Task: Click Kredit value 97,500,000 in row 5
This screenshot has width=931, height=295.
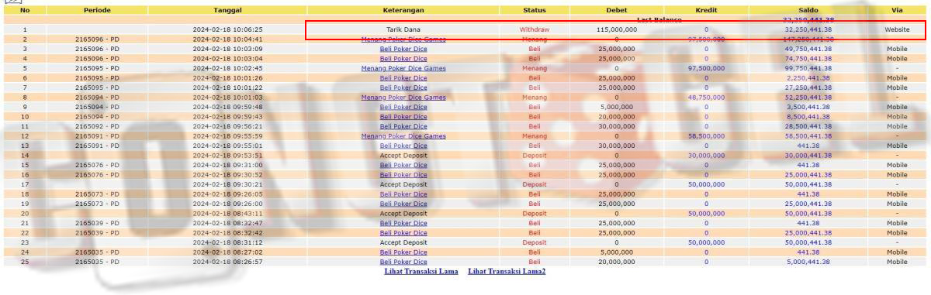Action: (706, 68)
